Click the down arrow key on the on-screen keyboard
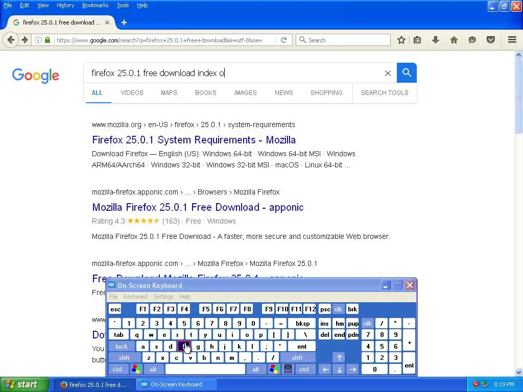This screenshot has height=392, width=523. point(339,370)
